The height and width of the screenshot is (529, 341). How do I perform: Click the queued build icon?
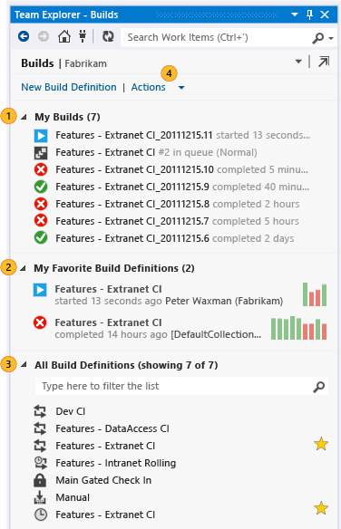click(41, 153)
